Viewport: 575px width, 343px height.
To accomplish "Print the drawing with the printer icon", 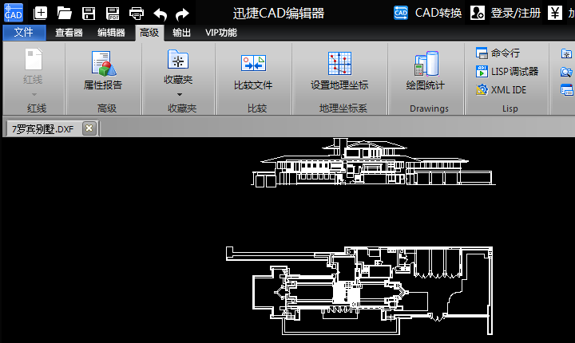I will tap(137, 14).
